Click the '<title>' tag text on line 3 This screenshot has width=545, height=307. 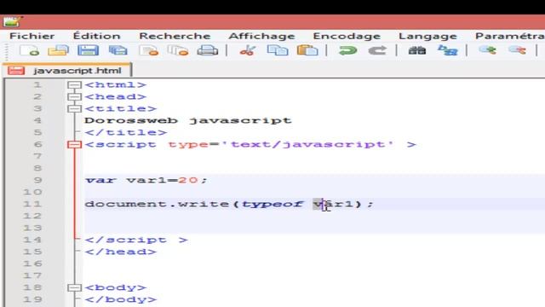(121, 108)
